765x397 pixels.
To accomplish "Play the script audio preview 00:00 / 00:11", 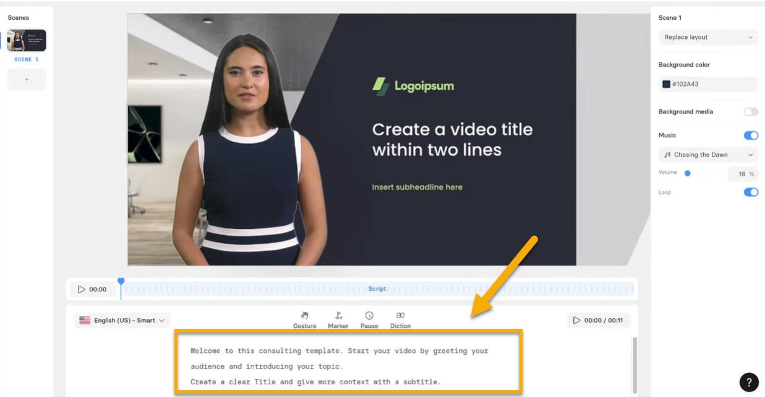I will coord(577,320).
